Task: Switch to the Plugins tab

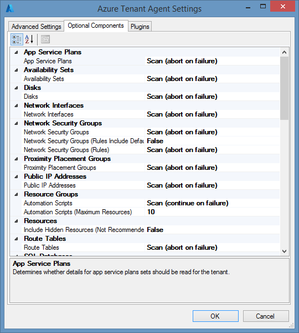Action: tap(140, 27)
